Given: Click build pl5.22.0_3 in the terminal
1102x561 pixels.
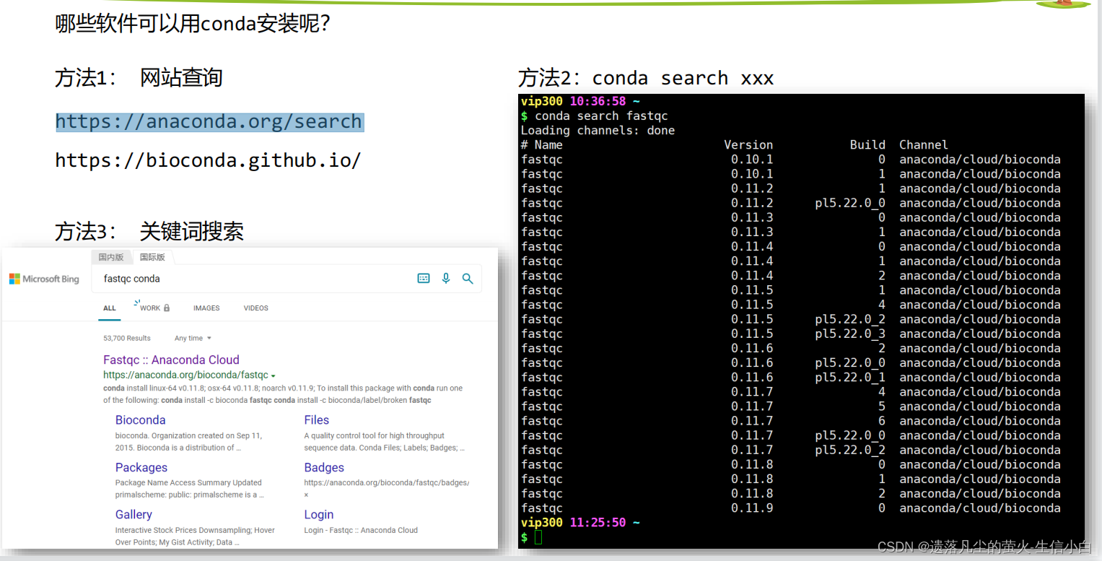Looking at the screenshot, I should pos(850,334).
